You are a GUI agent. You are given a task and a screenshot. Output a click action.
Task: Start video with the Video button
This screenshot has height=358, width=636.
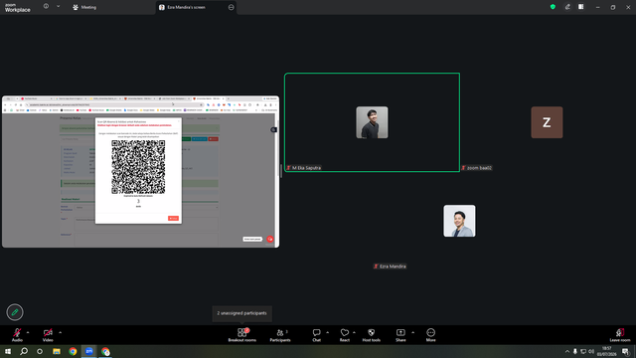point(48,335)
